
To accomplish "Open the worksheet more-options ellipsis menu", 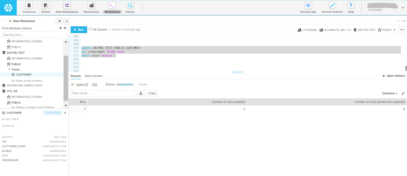I will (402, 30).
